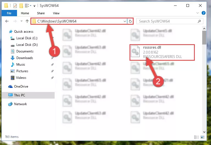Image resolution: width=211 pixels, height=145 pixels.
Task: Open Local Disk (D:) in the sidebar
Action: tap(27, 45)
